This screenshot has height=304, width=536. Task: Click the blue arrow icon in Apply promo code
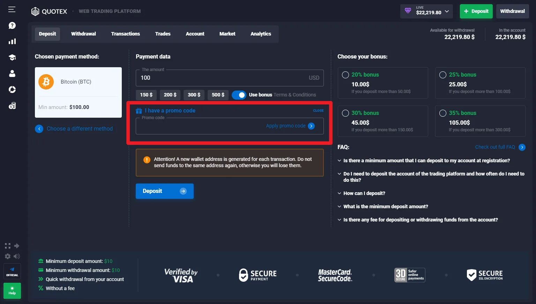pyautogui.click(x=311, y=126)
